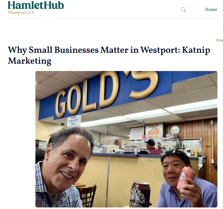Screen dimensions: 223x209
Task: Select the Westport, CT subtitle
Action: (x=21, y=13)
